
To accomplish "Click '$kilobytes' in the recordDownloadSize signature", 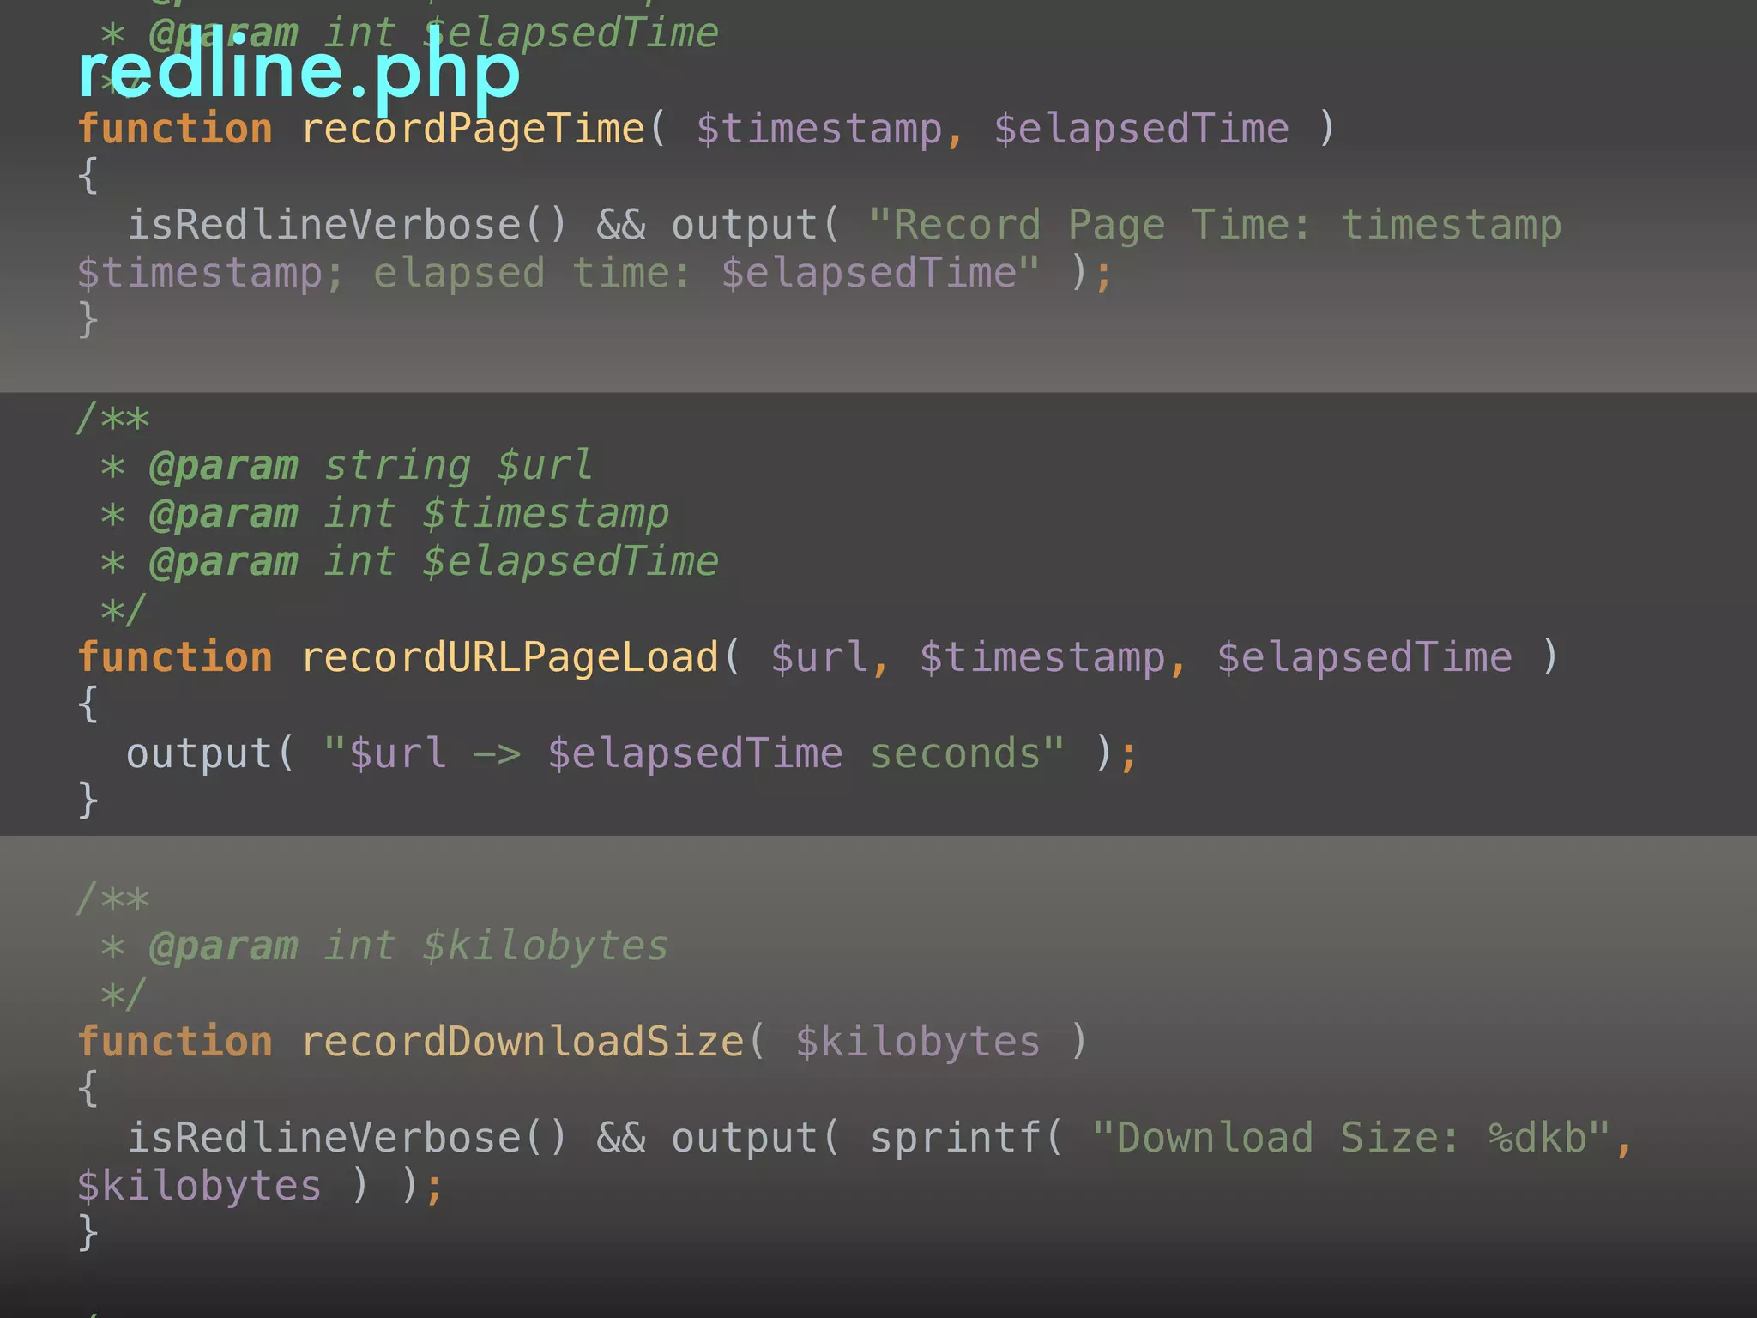I will [917, 1043].
